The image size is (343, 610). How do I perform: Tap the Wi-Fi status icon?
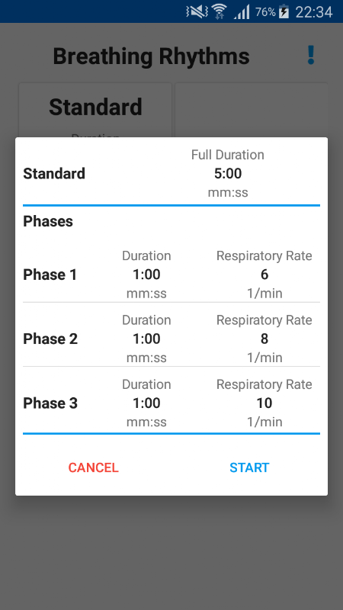coord(220,11)
